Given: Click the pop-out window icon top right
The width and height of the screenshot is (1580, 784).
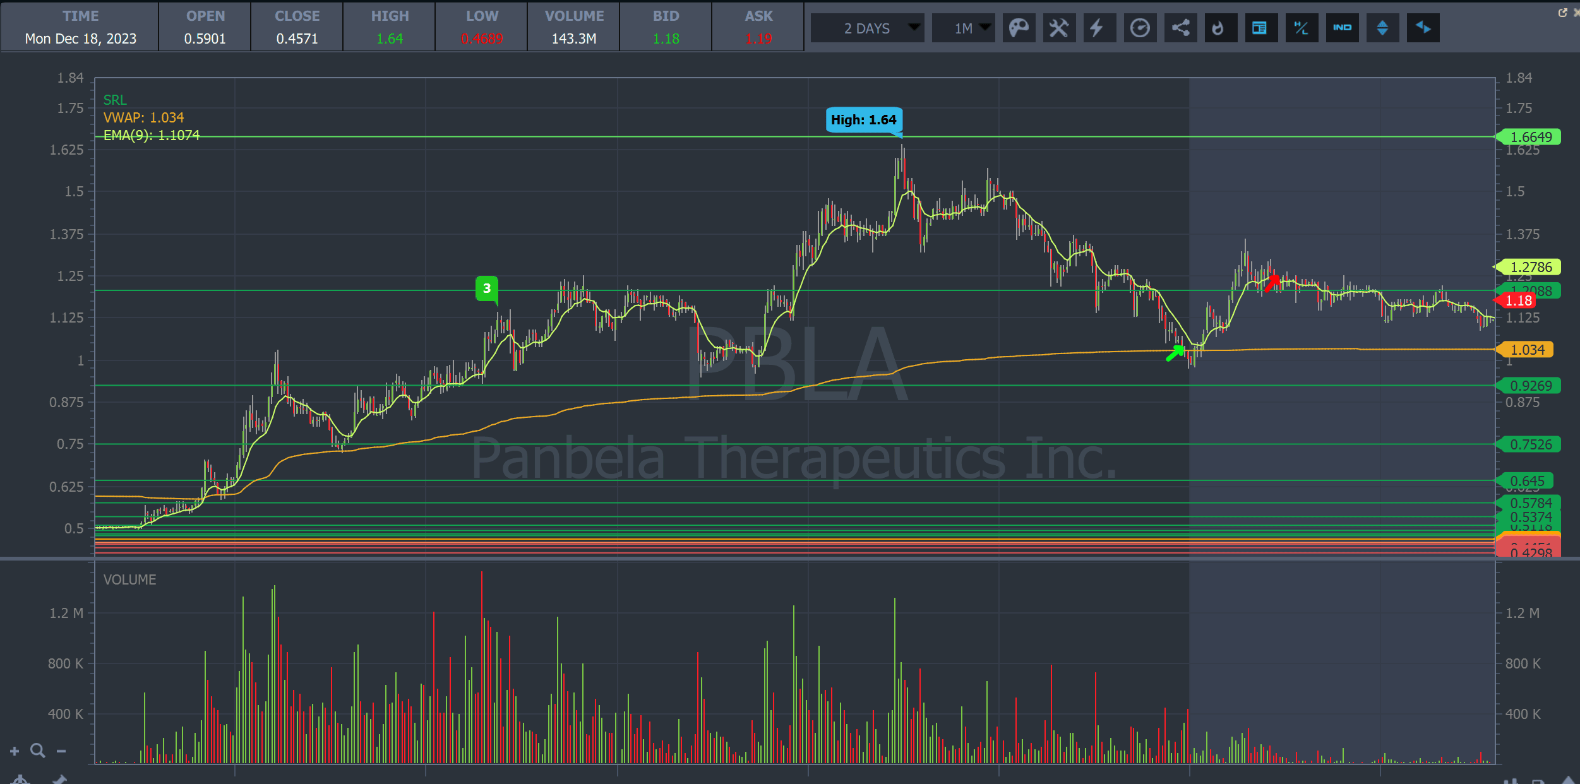Looking at the screenshot, I should click(x=1562, y=13).
